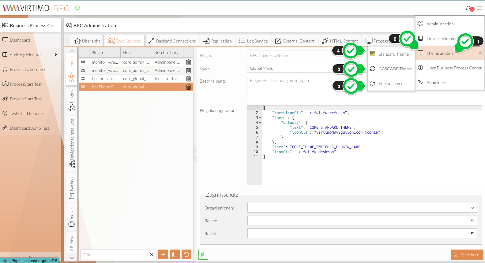This screenshot has height=263, width=485.
Task: Click the add plugin plus button
Action: (x=163, y=254)
